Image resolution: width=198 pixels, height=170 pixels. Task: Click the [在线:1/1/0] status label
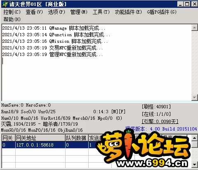156,114
